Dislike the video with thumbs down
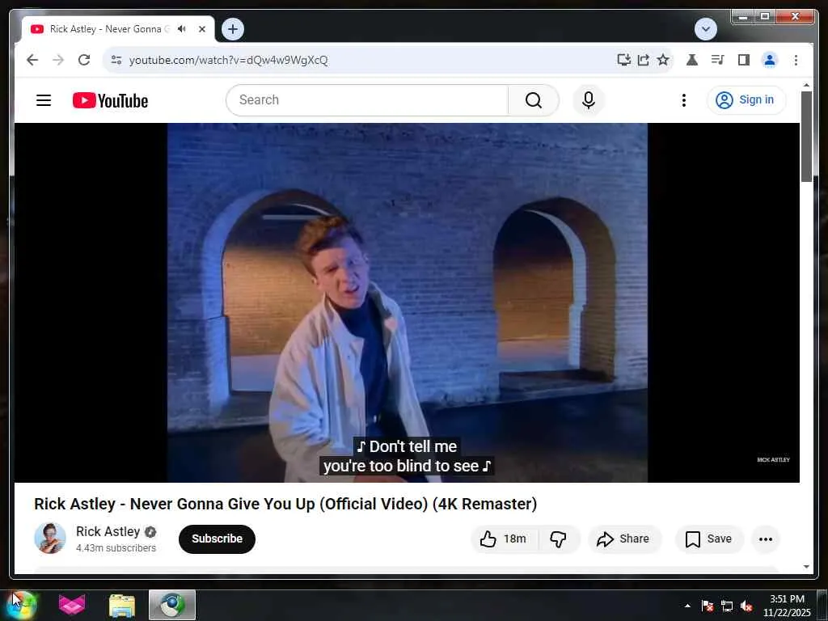 (559, 539)
